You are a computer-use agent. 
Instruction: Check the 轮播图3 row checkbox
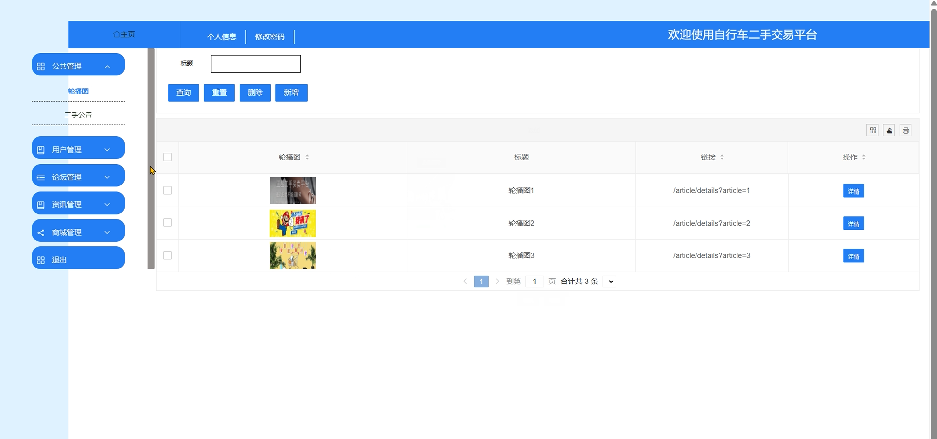167,255
